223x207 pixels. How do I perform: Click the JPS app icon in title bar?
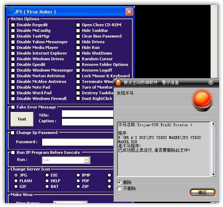(x=10, y=11)
